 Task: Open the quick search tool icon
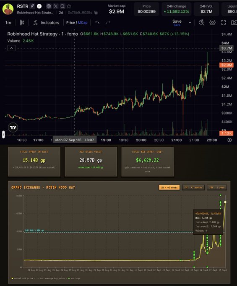pos(201,22)
